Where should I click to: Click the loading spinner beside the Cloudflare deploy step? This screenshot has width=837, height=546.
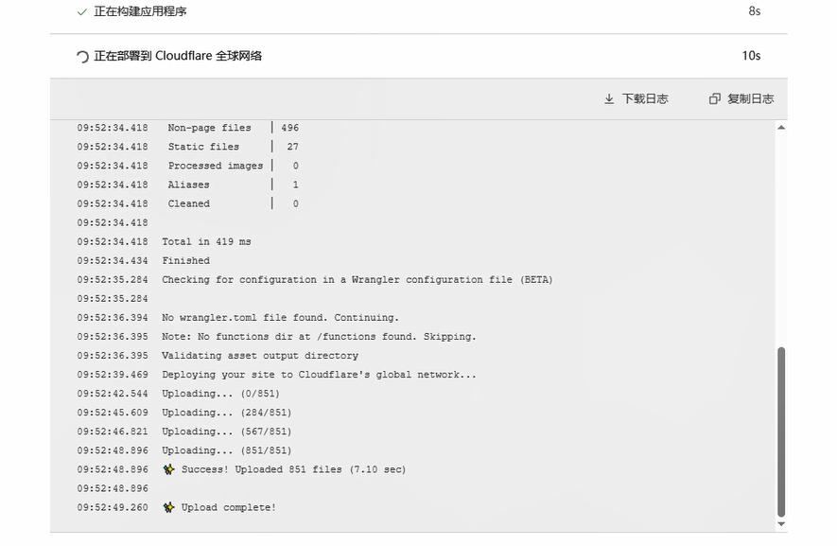coord(82,56)
